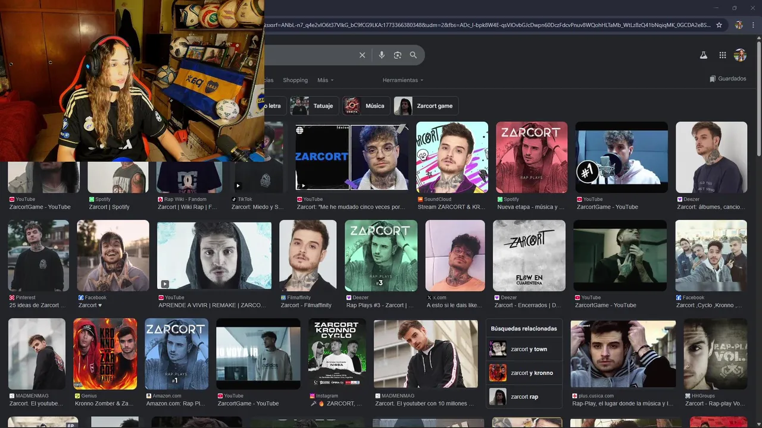The image size is (762, 428).
Task: Open the SoundCloud Stream ZARCORT image
Action: (x=452, y=158)
